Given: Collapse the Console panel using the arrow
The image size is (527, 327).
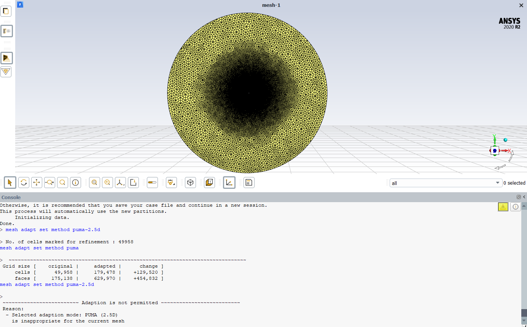Looking at the screenshot, I should (x=524, y=197).
